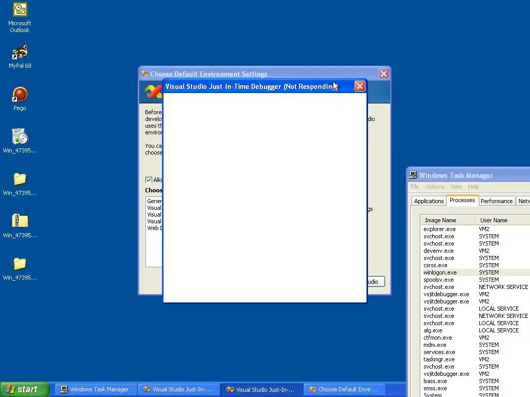Image resolution: width=530 pixels, height=397 pixels.
Task: Open the Help menu in Task Manager
Action: point(473,187)
